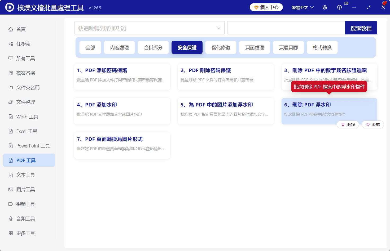Open help via the question mark icon
390x251 pixels.
[339, 7]
